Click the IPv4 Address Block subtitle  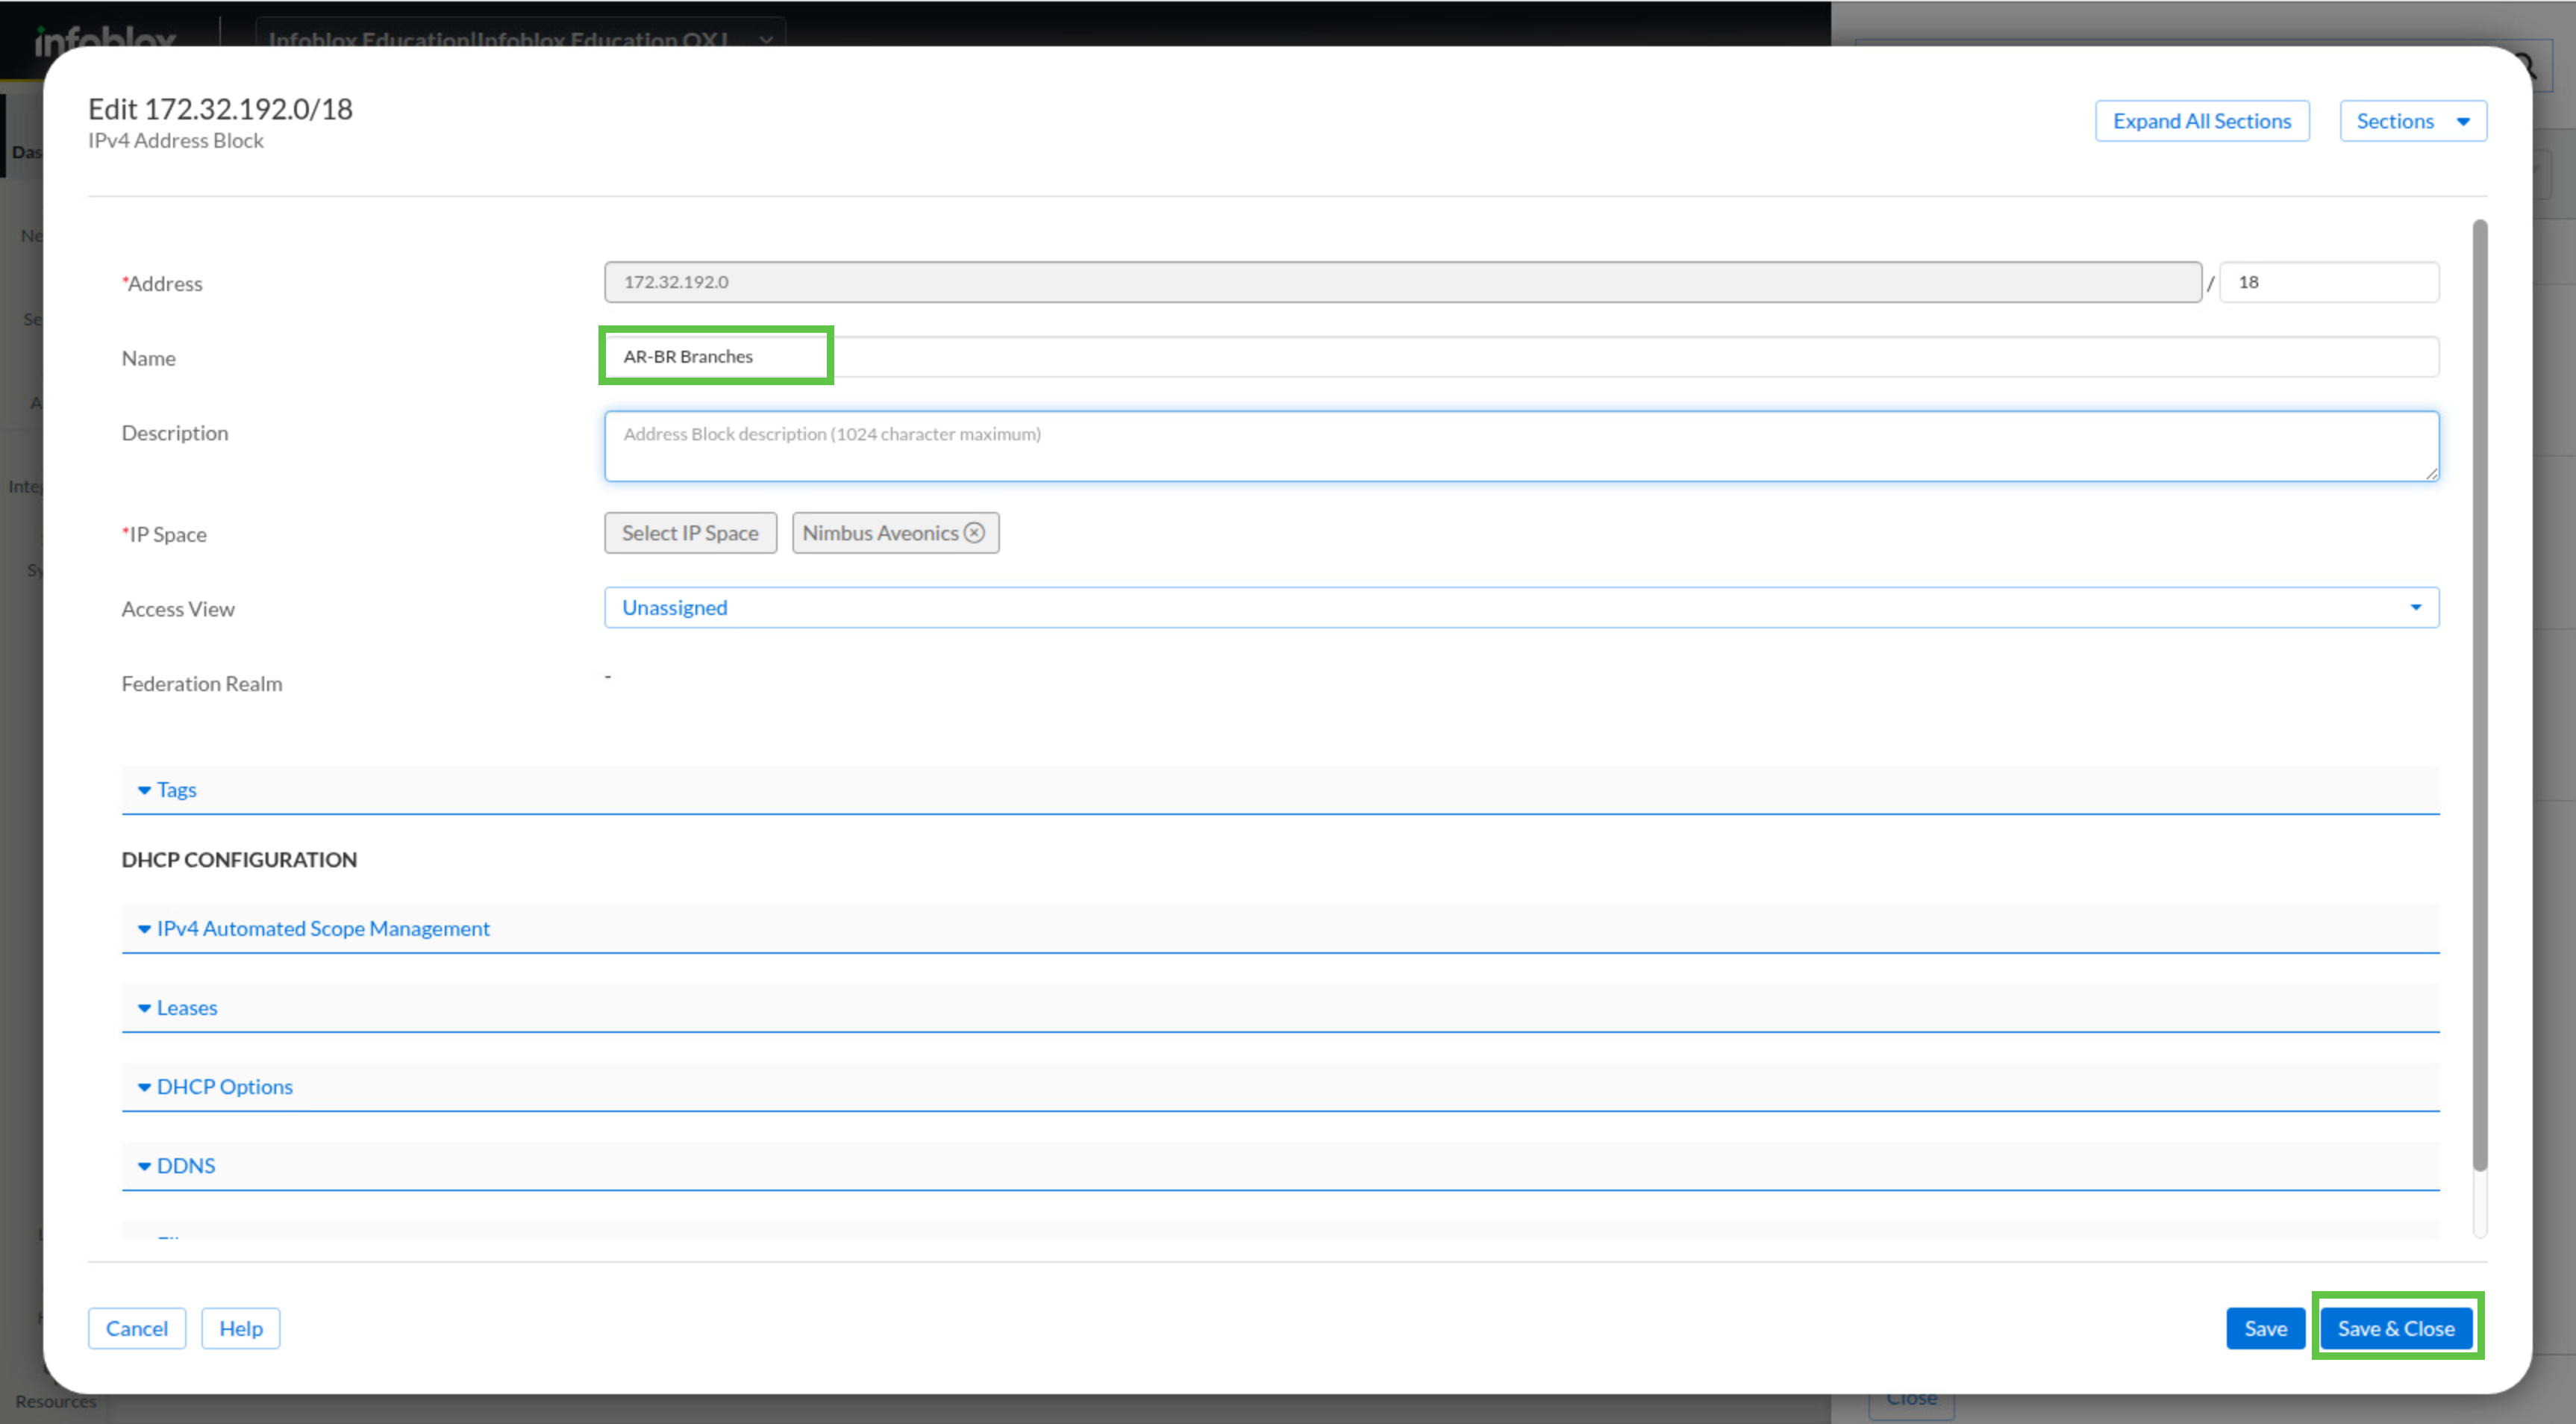(x=176, y=141)
